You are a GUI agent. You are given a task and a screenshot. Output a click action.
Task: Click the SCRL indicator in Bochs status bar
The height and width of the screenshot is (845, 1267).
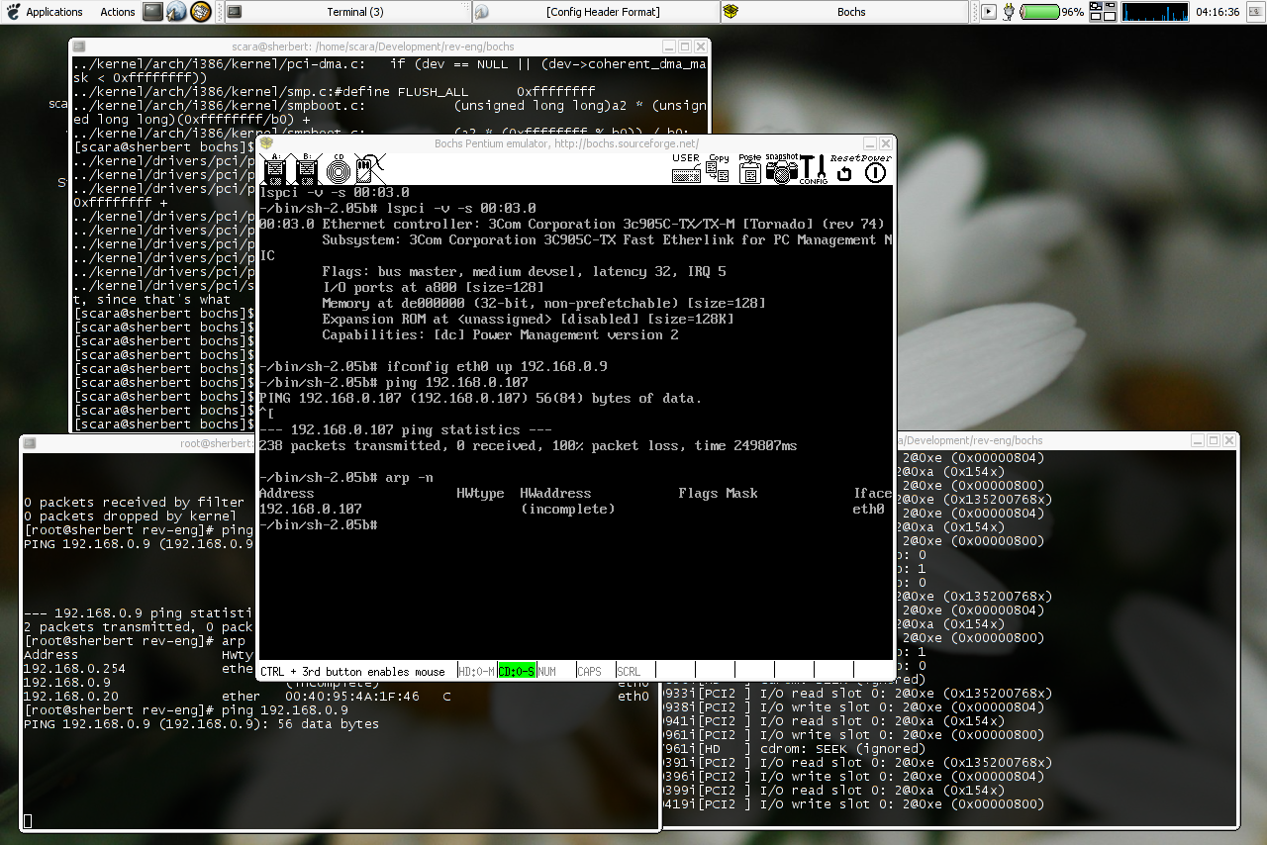coord(630,671)
